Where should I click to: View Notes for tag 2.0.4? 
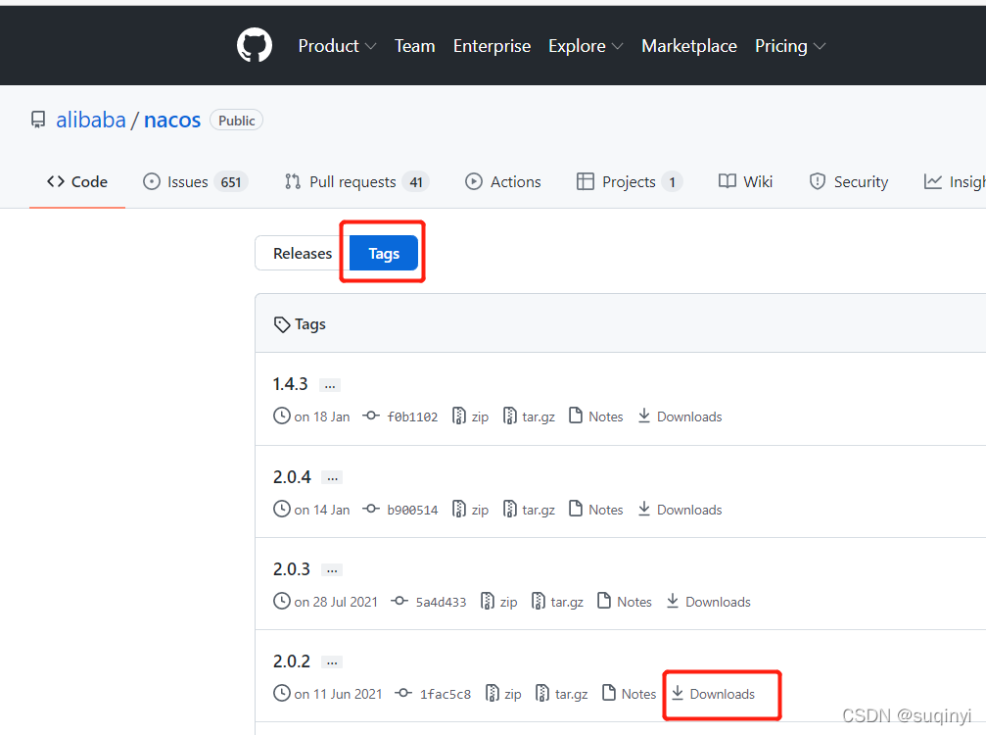pyautogui.click(x=595, y=509)
